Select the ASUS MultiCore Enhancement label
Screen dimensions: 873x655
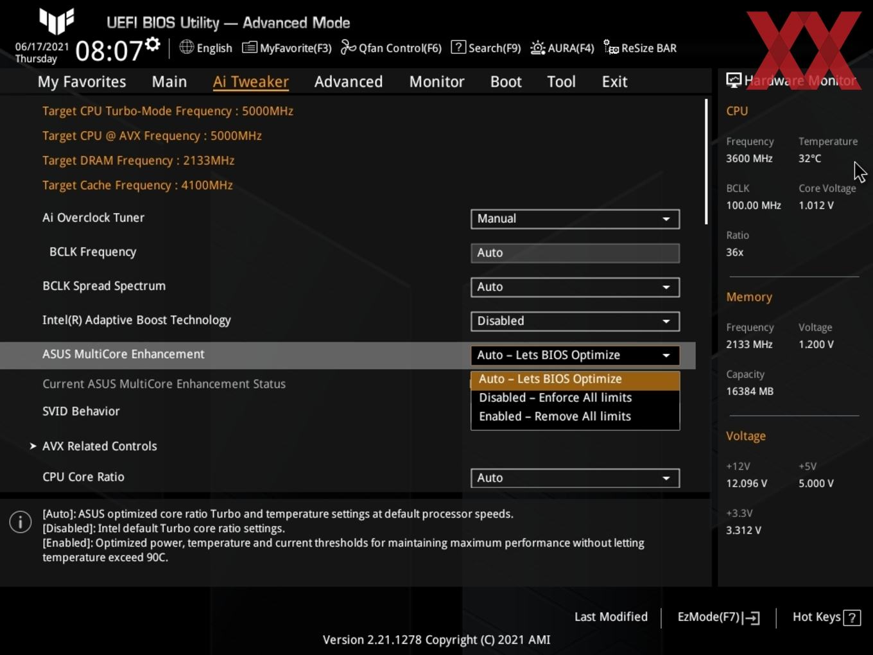click(x=123, y=354)
